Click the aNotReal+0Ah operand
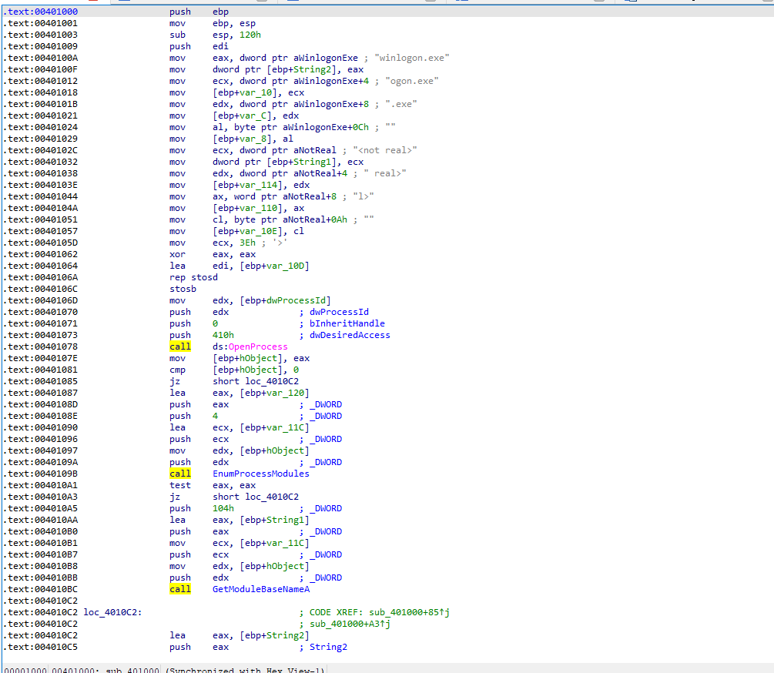This screenshot has width=774, height=673. [315, 220]
